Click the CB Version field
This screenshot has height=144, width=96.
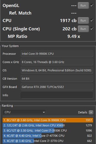[57, 79]
